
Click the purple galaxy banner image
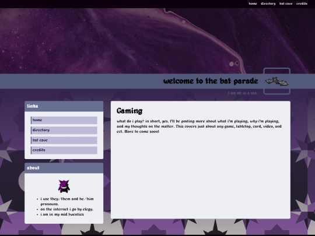point(157,41)
